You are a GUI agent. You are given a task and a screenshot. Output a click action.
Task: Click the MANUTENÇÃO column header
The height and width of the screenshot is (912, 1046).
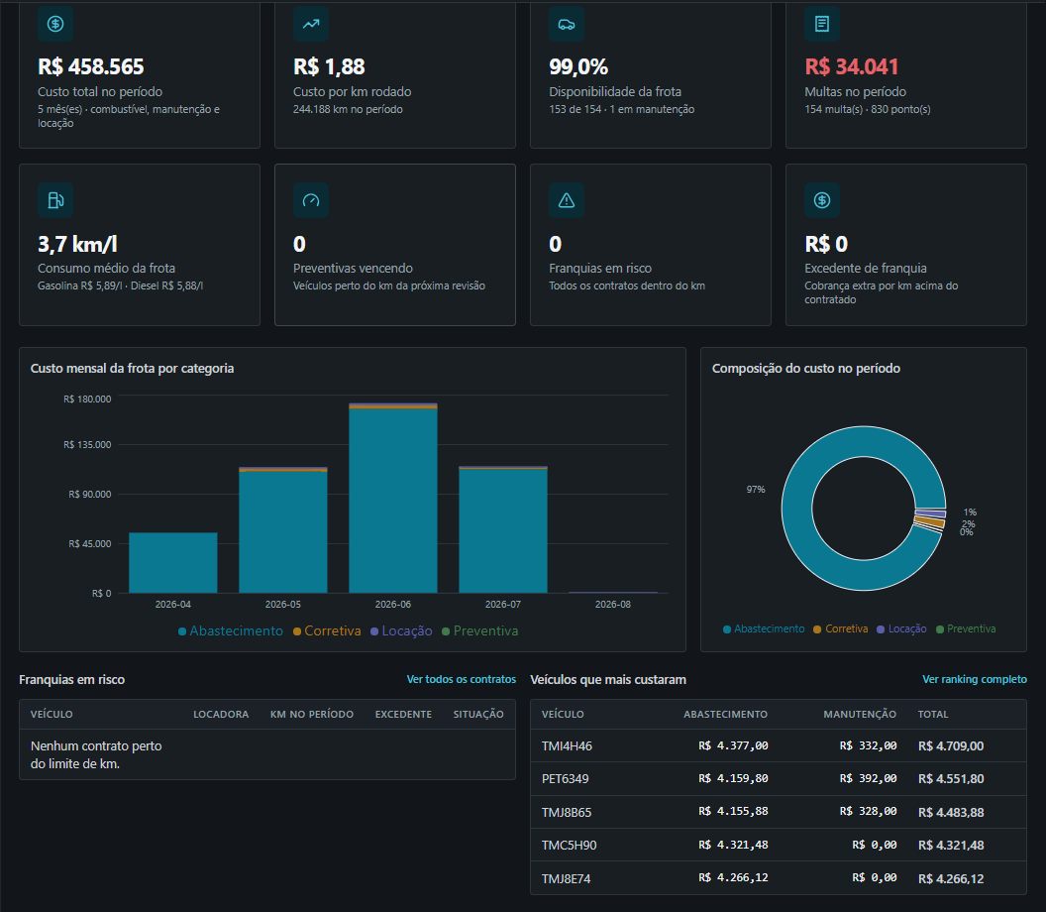(x=860, y=715)
